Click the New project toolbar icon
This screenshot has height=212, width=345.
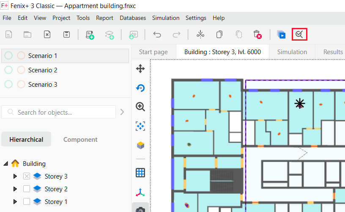coord(8,35)
